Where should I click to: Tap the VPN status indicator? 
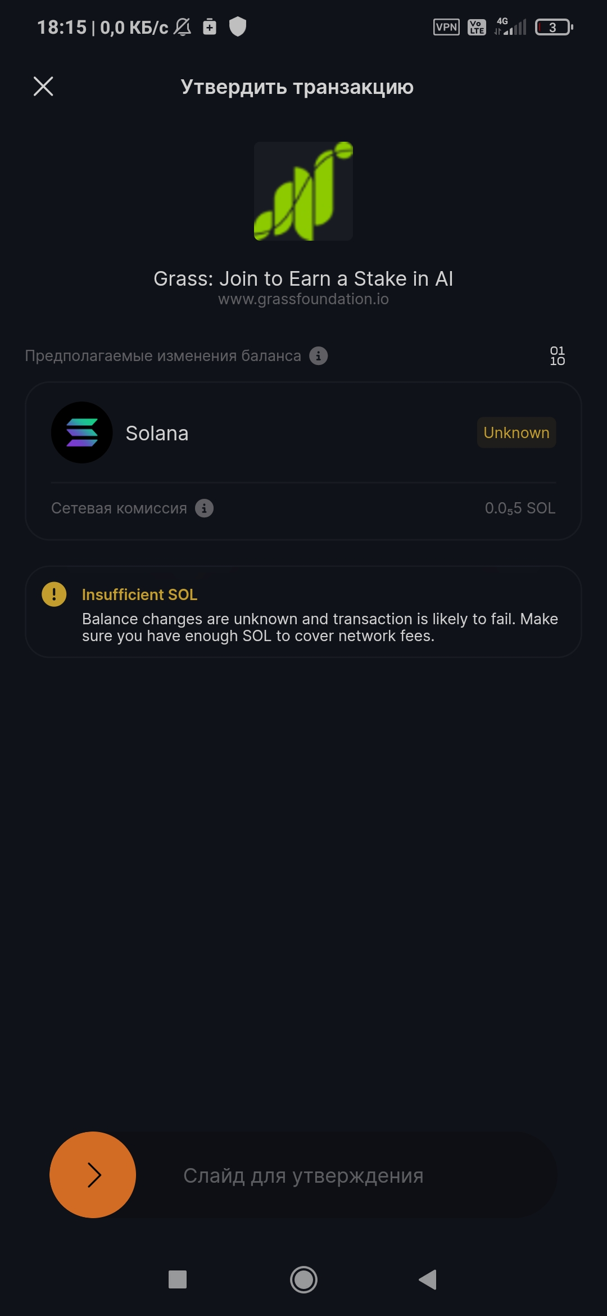[x=446, y=27]
